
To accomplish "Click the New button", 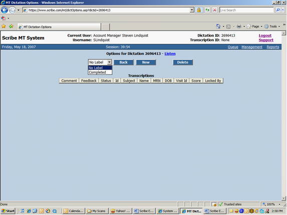I will (x=146, y=62).
